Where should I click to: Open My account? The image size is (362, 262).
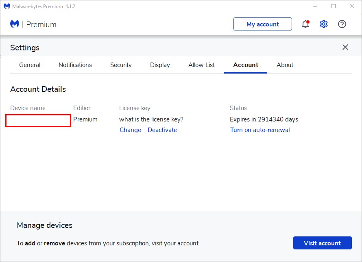pos(262,24)
